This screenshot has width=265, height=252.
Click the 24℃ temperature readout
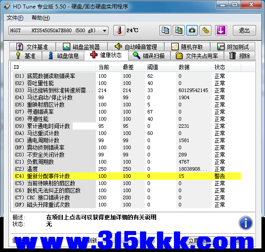(132, 30)
